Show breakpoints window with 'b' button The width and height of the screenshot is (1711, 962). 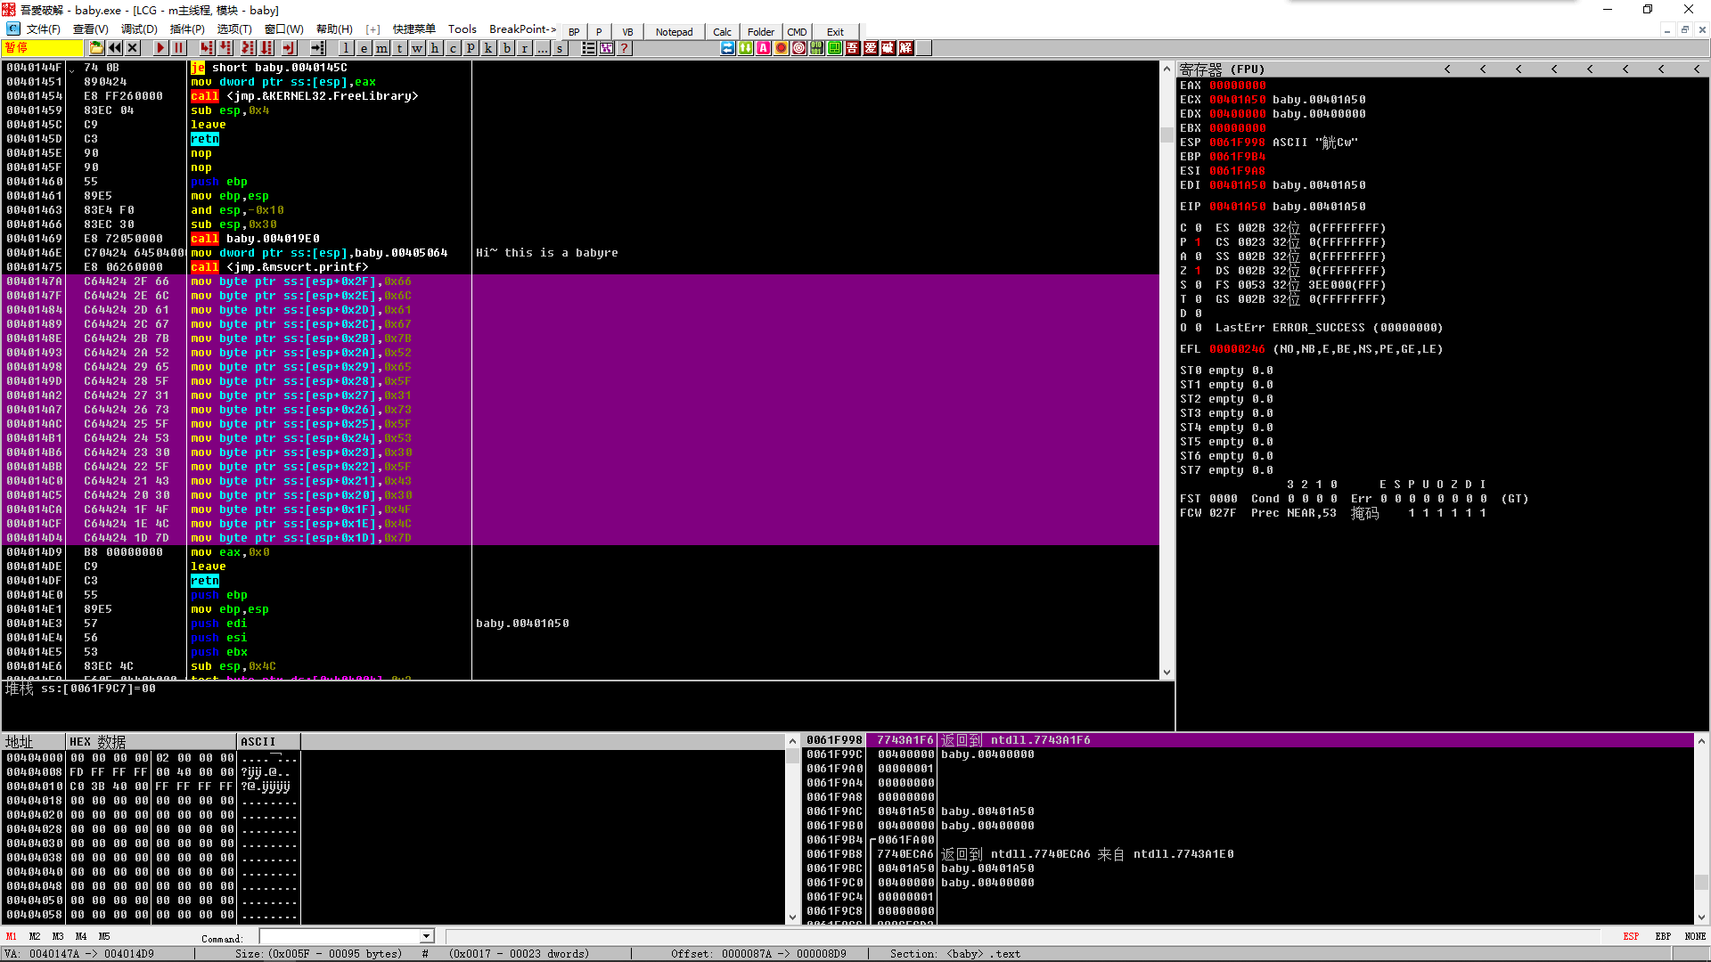[506, 48]
